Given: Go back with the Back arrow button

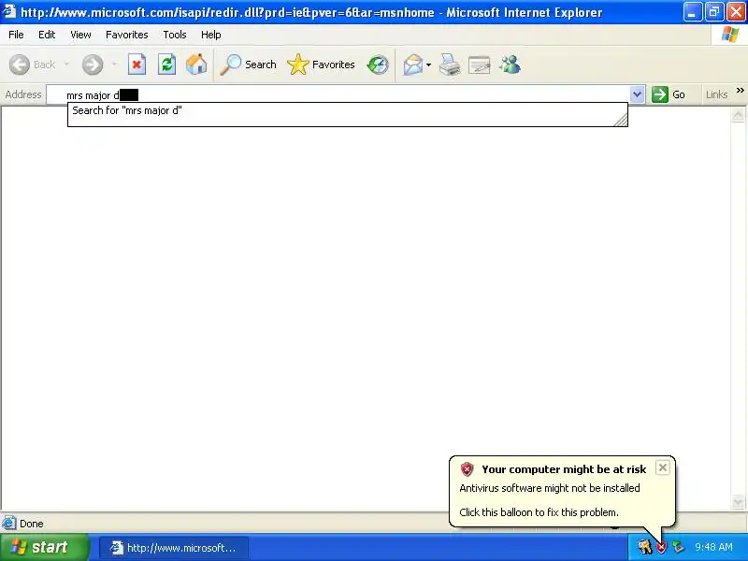Looking at the screenshot, I should 33,65.
